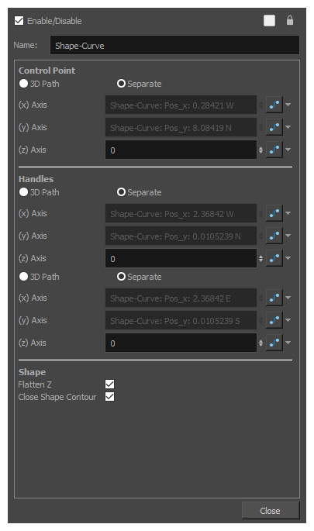This screenshot has height=531, width=314.
Task: Open dropdown arrow beside first Handles z-axis
Action: coord(288,258)
